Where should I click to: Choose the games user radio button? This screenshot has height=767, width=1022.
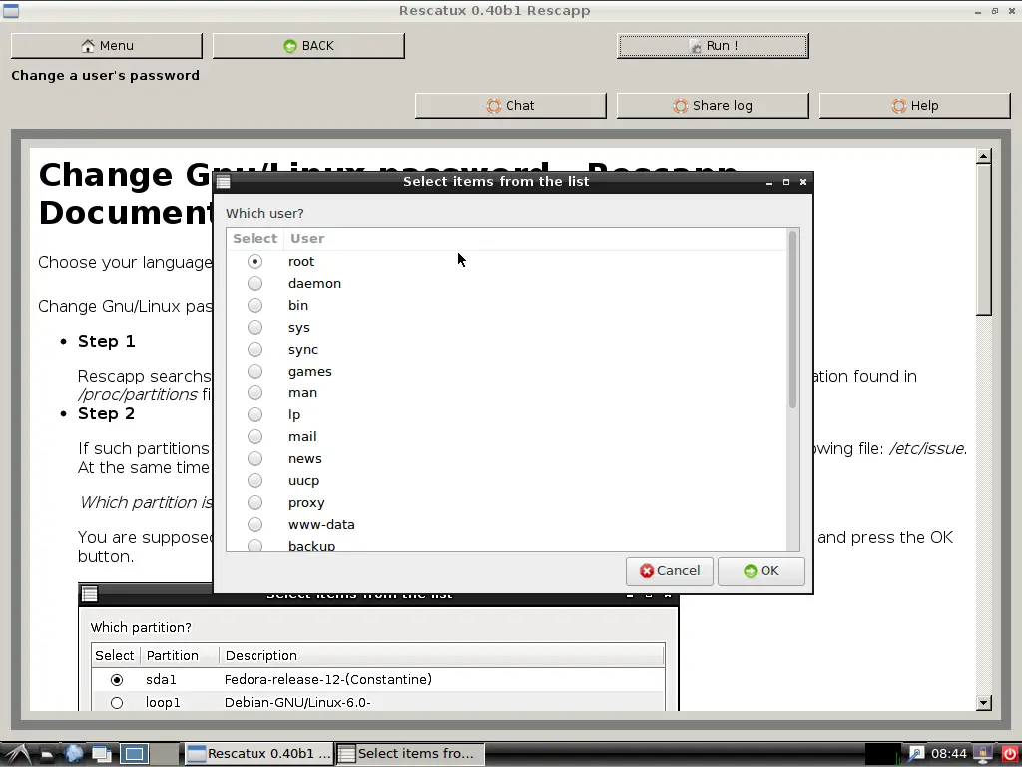pyautogui.click(x=255, y=372)
